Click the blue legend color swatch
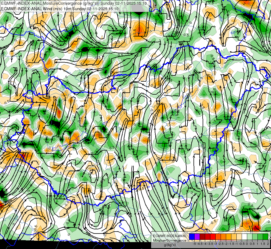Image resolution: width=271 pixels, height=249 pixels. [192, 237]
